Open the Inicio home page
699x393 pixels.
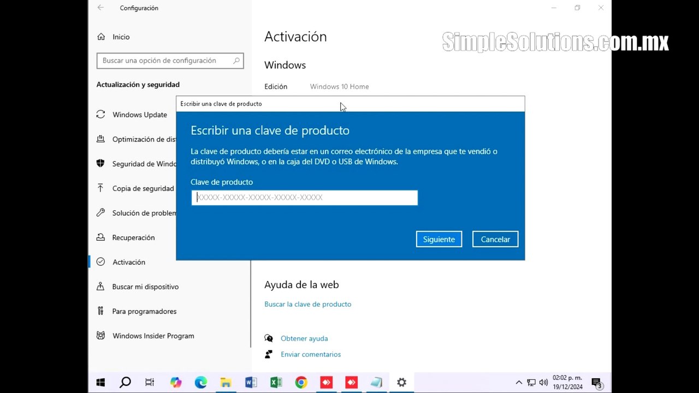click(114, 37)
